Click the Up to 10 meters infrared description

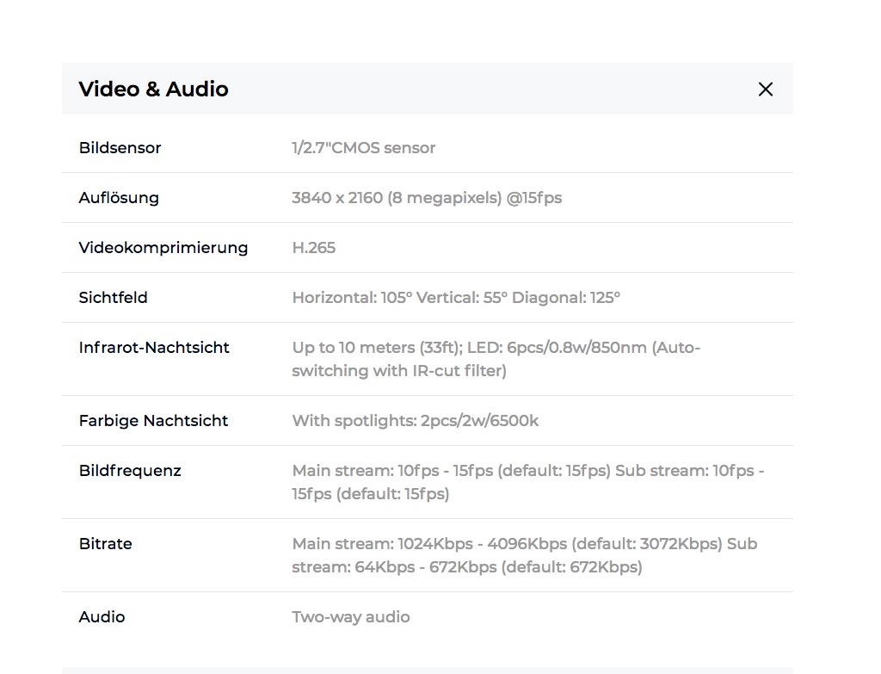click(x=496, y=359)
